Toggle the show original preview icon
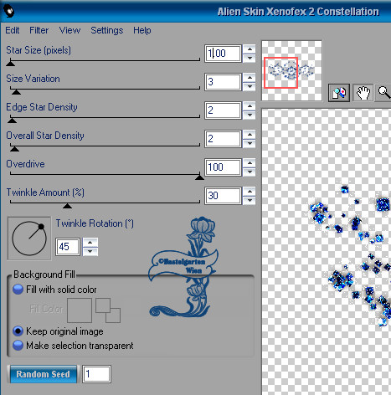Viewport: 391px width, 395px height. pos(339,93)
